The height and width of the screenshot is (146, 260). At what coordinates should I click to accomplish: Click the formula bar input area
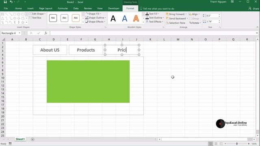pos(153,33)
